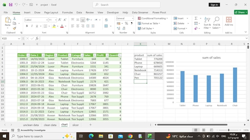Click the Fill Color bucket swatch
This screenshot has width=250, height=140.
pos(54,26)
